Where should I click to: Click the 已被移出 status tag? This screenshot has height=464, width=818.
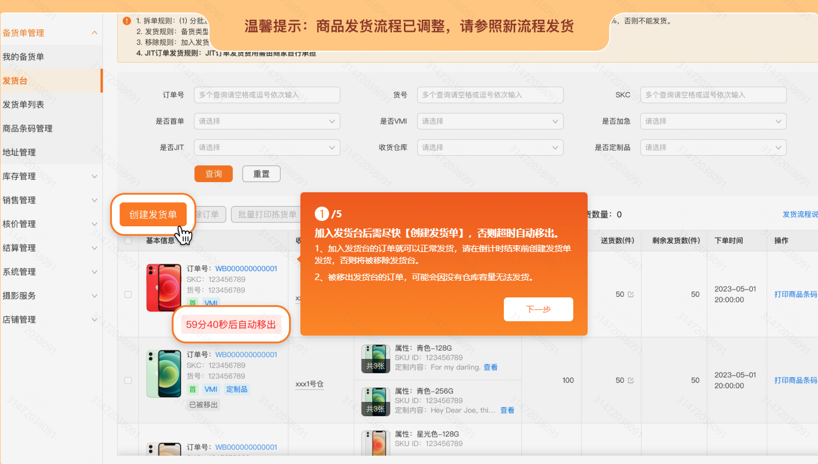203,405
